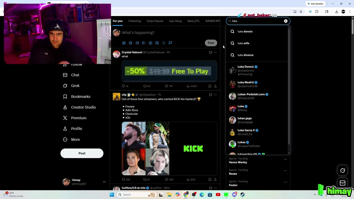Open Steam from the taskbar
Image resolution: width=354 pixels, height=199 pixels.
pos(242,195)
